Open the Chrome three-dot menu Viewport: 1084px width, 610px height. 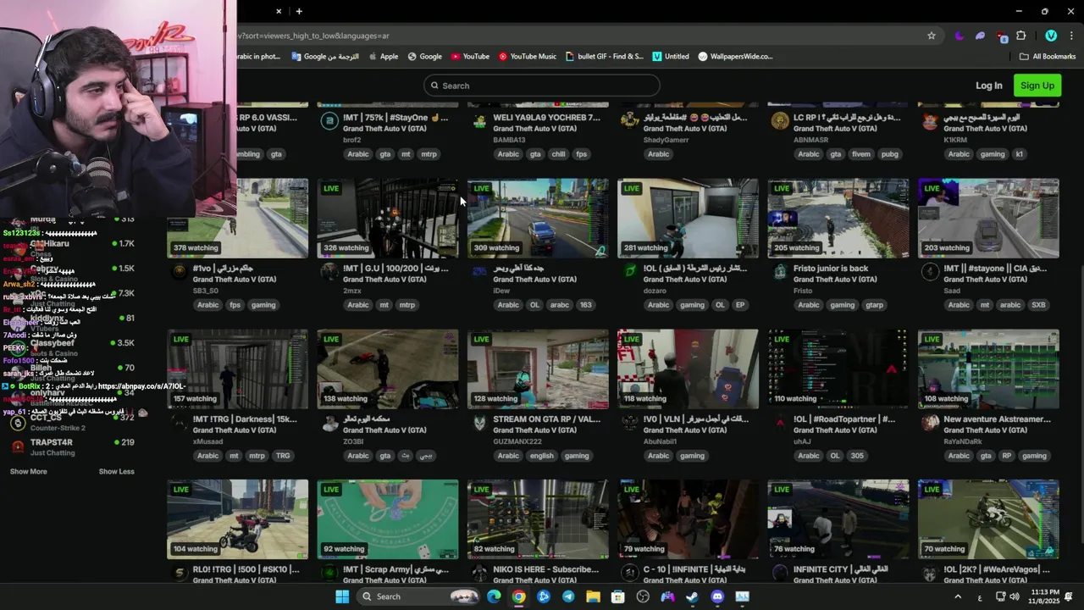click(1072, 36)
